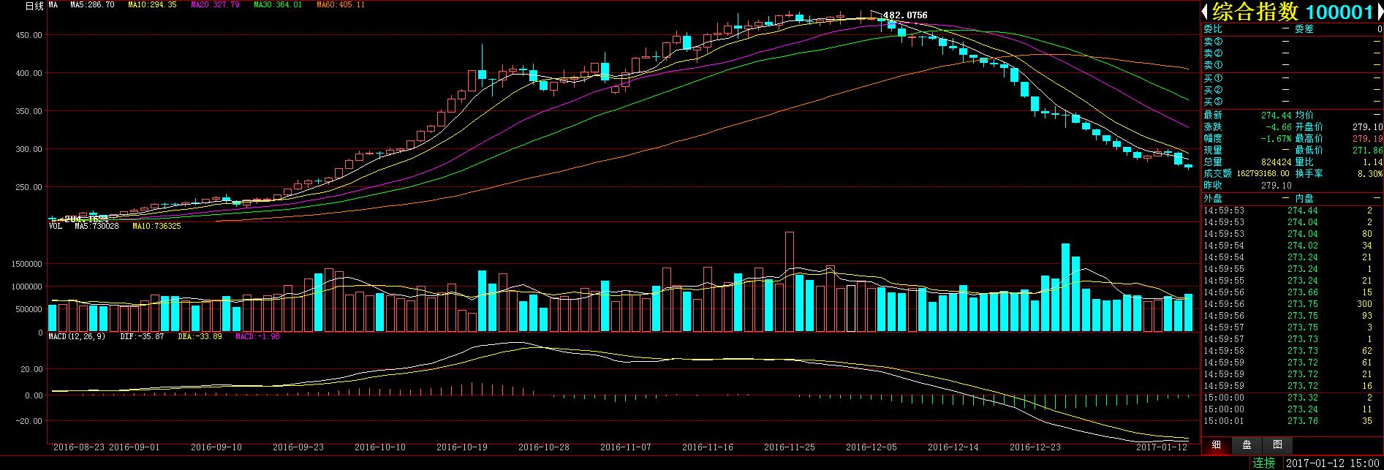Click the 买① bid level row
Viewport: 1384px width, 470px height.
click(1292, 78)
